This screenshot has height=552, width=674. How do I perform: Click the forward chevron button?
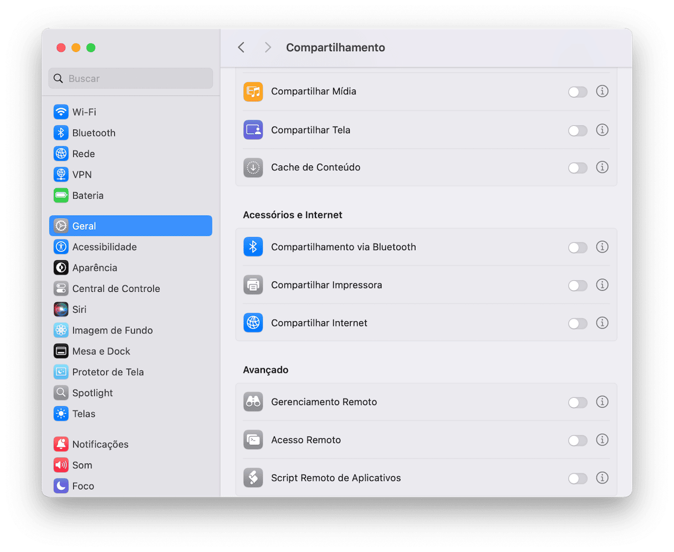point(268,48)
